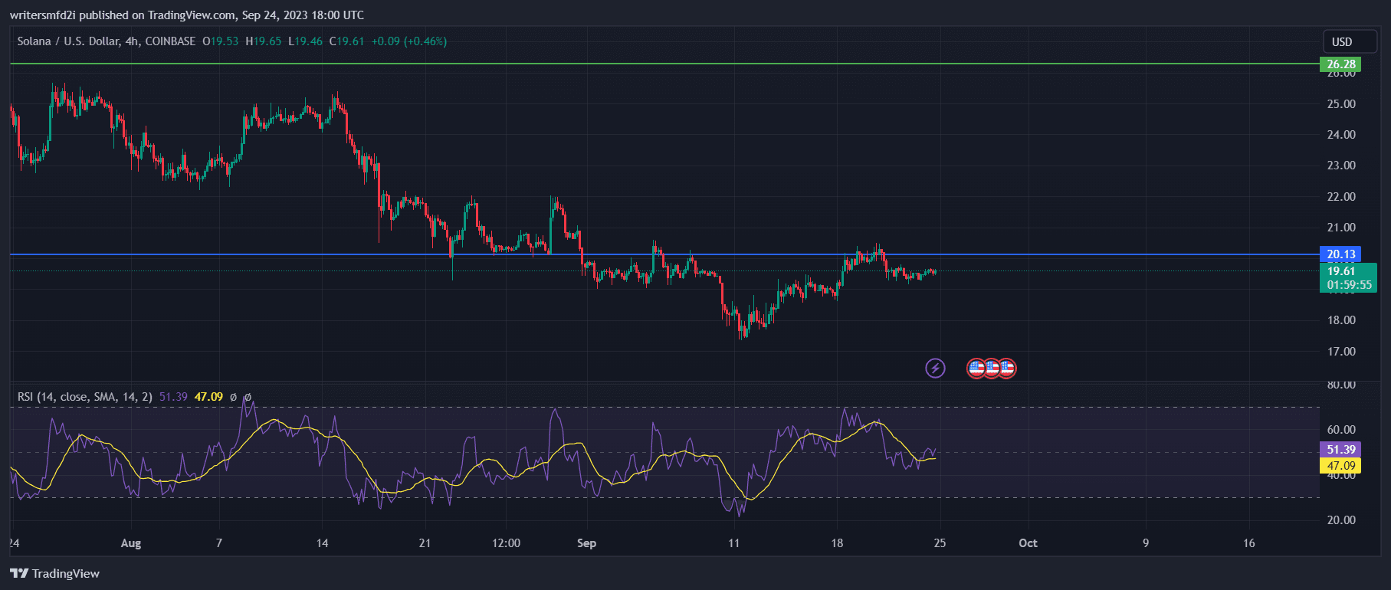Open the USD currency selector

(x=1342, y=41)
